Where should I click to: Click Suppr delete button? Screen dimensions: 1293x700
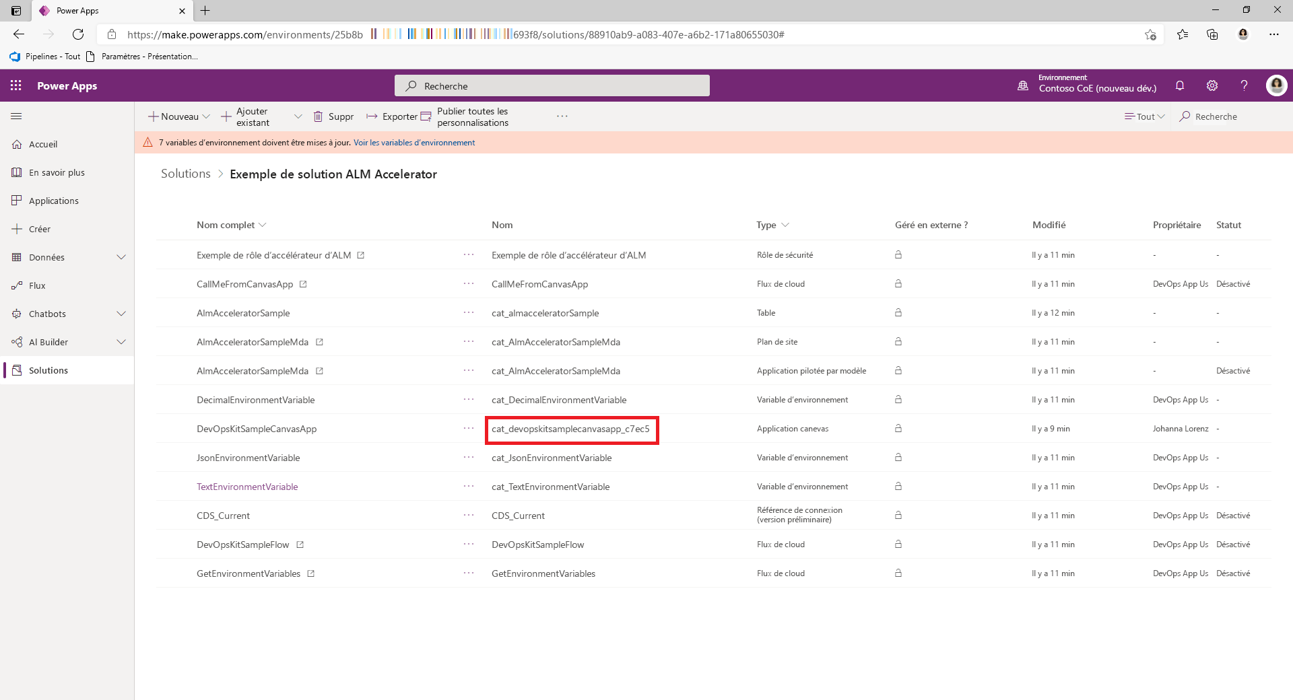click(x=333, y=116)
